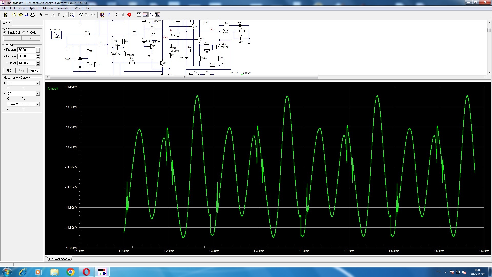Screen dimensions: 492x277
Task: Open the Cursor 2 dropdown
Action: 38,93
